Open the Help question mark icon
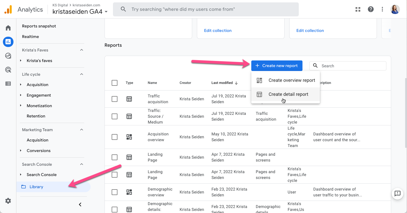This screenshot has height=213, width=407. (371, 10)
